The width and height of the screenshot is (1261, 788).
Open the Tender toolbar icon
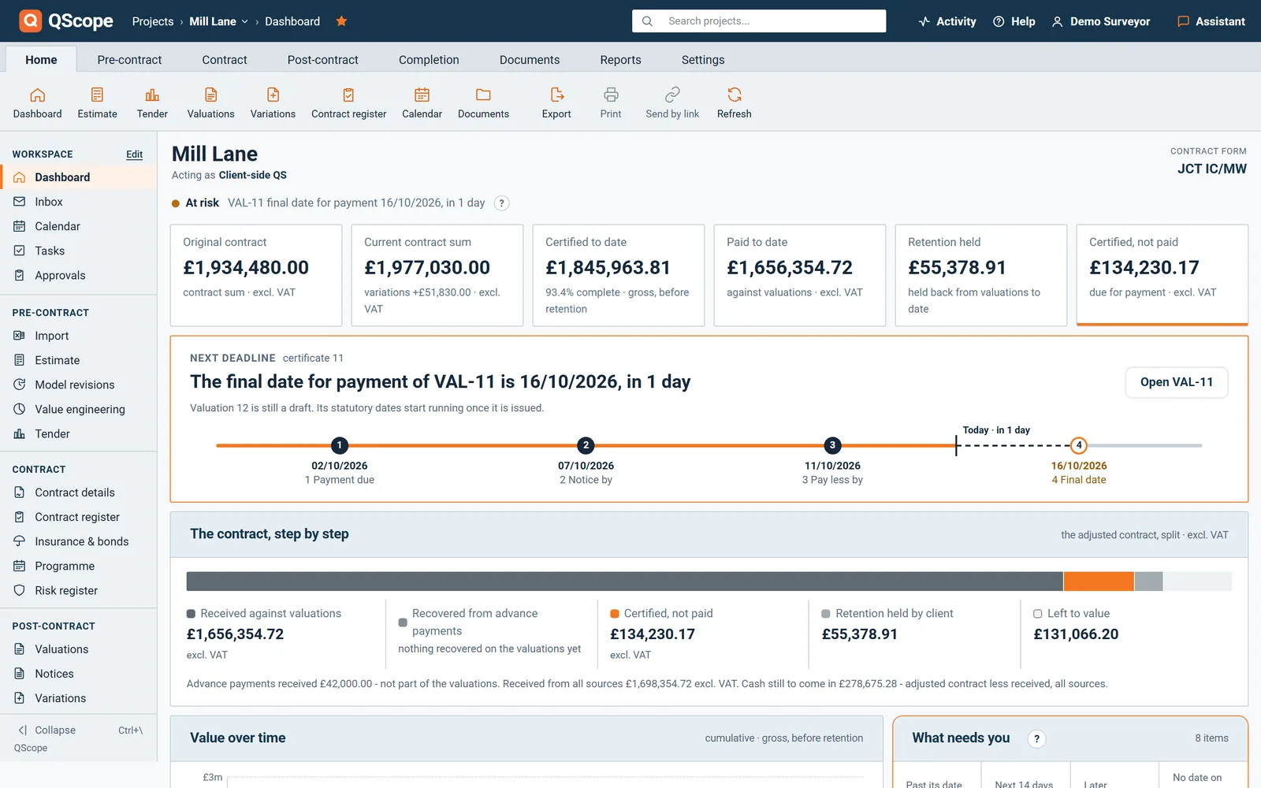[152, 103]
